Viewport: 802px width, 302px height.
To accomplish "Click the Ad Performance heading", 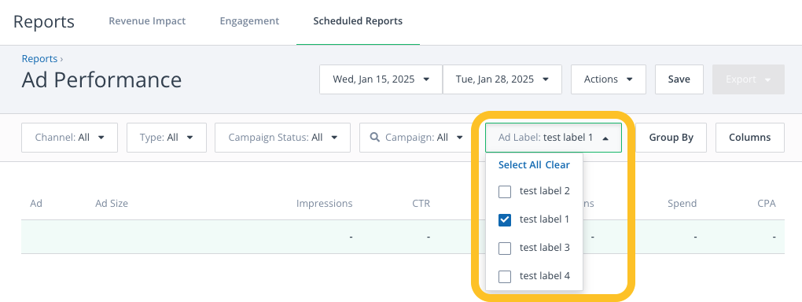I will (101, 80).
